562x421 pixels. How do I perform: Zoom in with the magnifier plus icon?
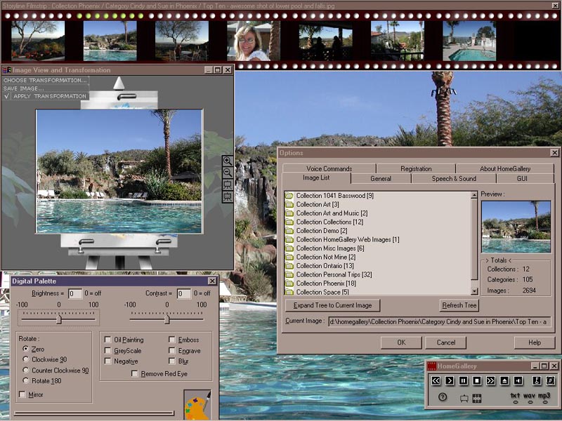pos(228,161)
